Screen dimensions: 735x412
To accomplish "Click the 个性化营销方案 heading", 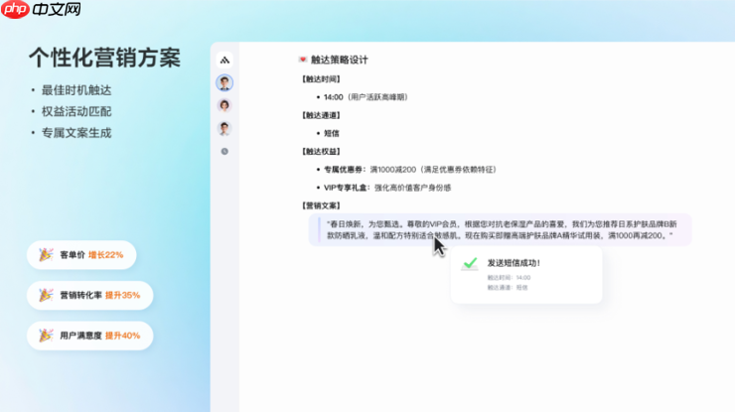I will (x=104, y=59).
